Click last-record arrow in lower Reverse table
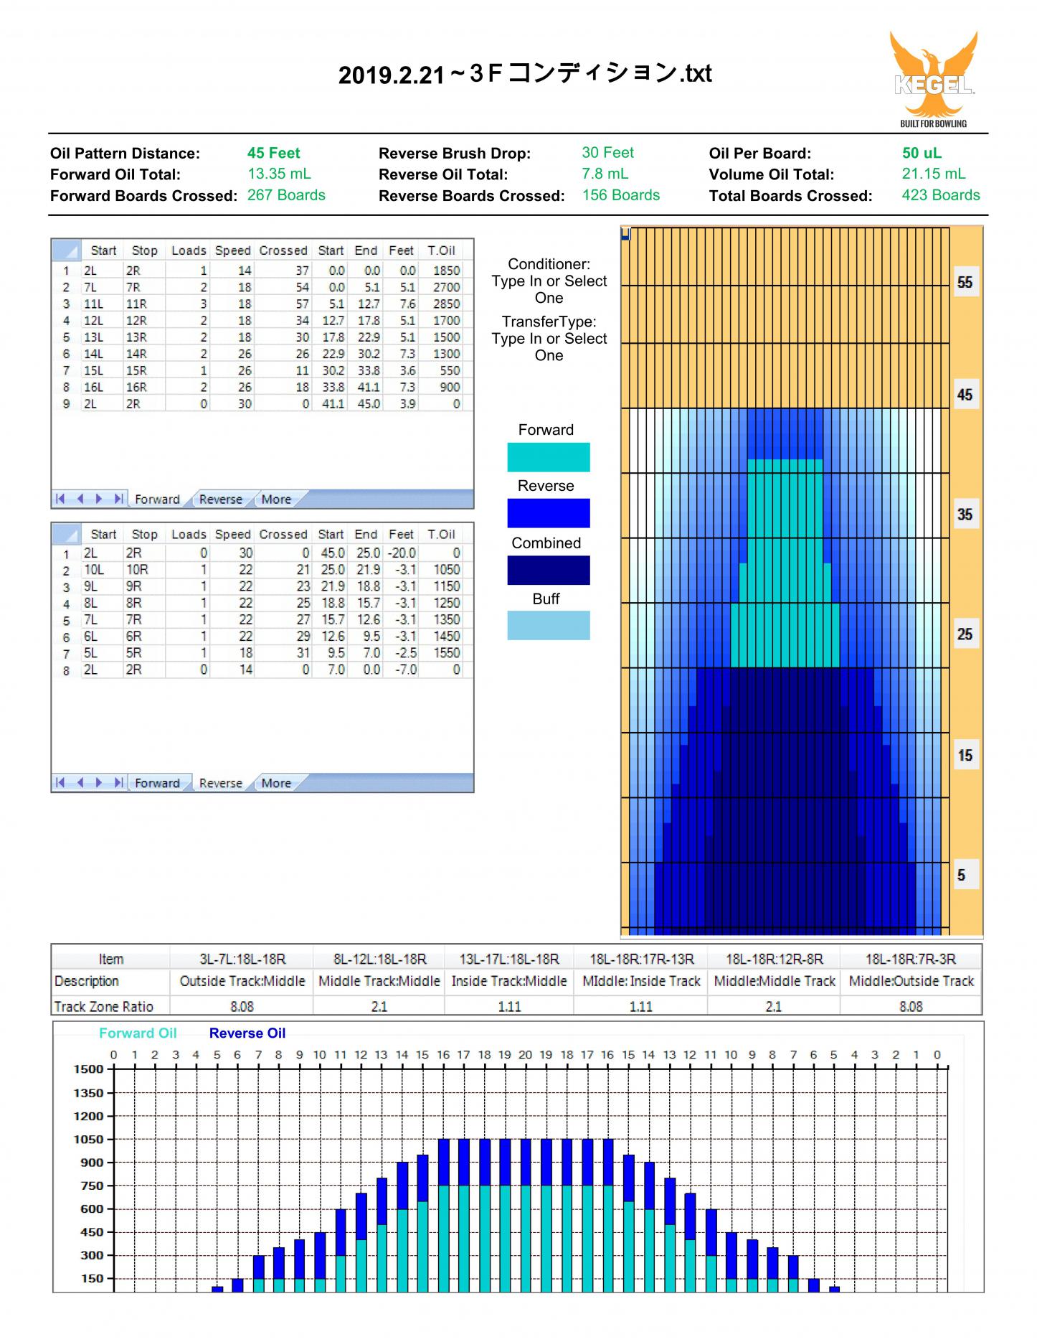The height and width of the screenshot is (1342, 1037). click(119, 782)
